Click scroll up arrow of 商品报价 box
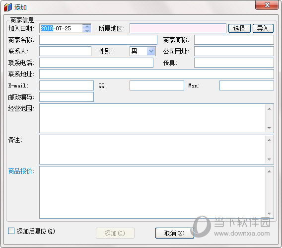282x248 pixels. [269, 171]
